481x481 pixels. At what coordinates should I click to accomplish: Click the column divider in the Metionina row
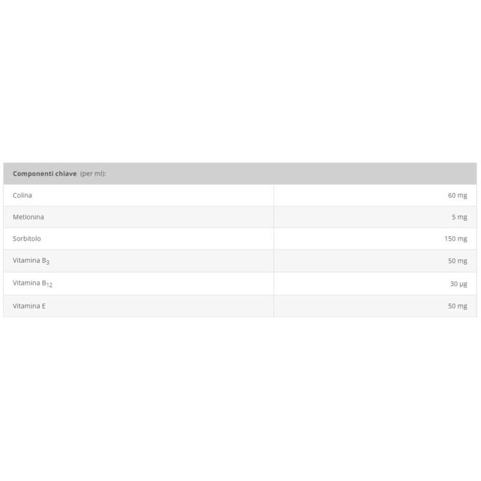pyautogui.click(x=274, y=217)
